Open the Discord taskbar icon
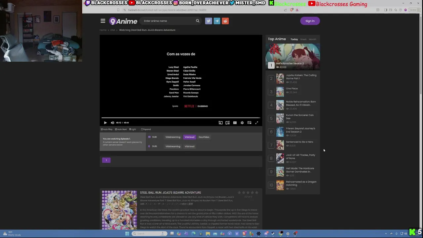The image size is (423, 238). (x=266, y=234)
